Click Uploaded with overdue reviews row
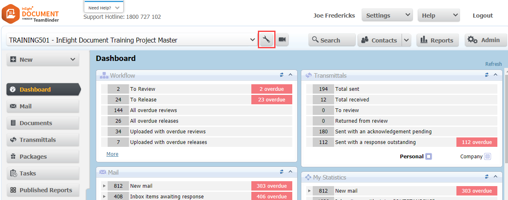This screenshot has width=508, height=200. pos(196,131)
